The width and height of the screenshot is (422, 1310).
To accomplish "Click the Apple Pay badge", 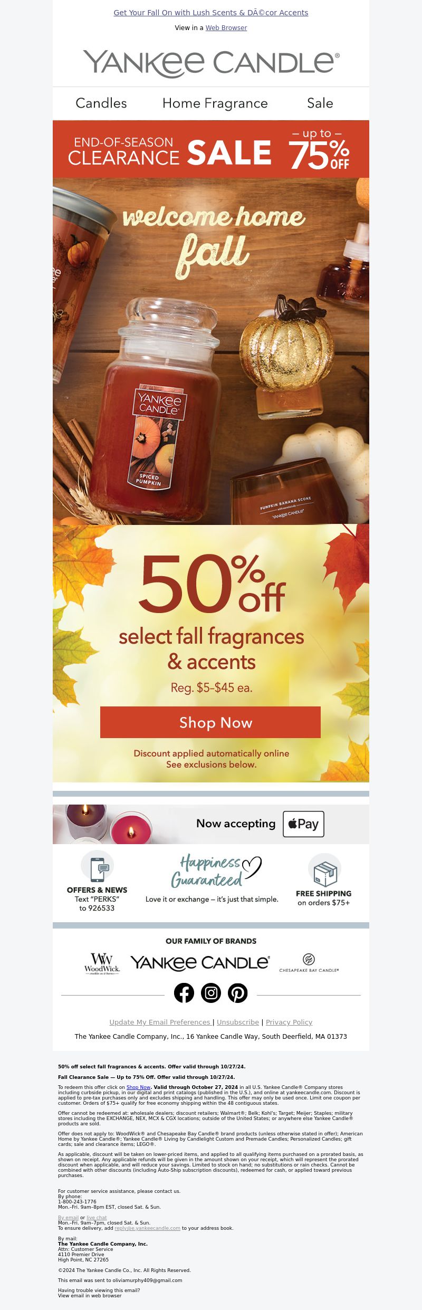I will pyautogui.click(x=303, y=824).
